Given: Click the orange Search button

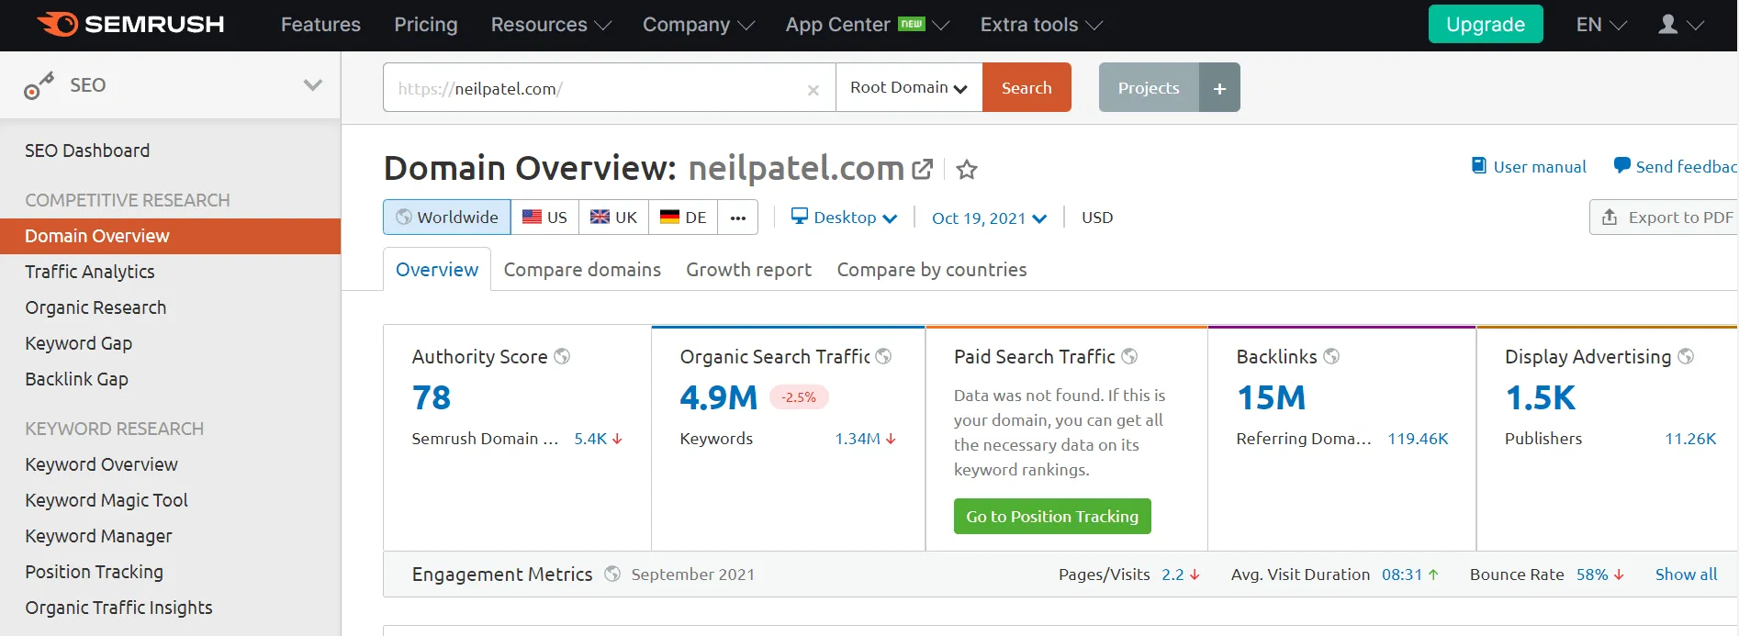Looking at the screenshot, I should click(1027, 88).
